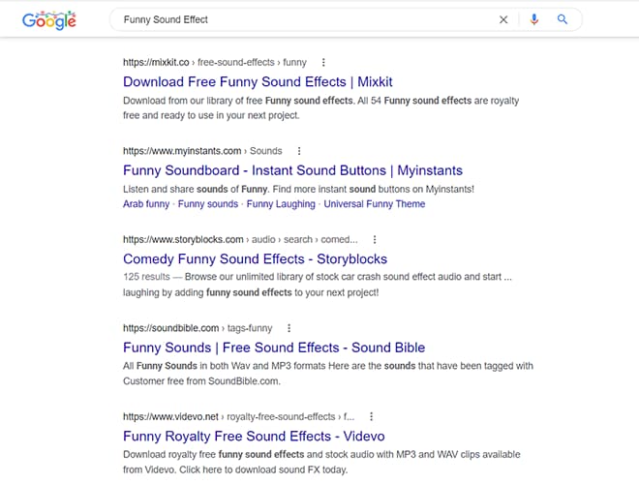Follow the Funny Laughing sitelink
Viewport: 639px width, 484px height.
click(281, 204)
